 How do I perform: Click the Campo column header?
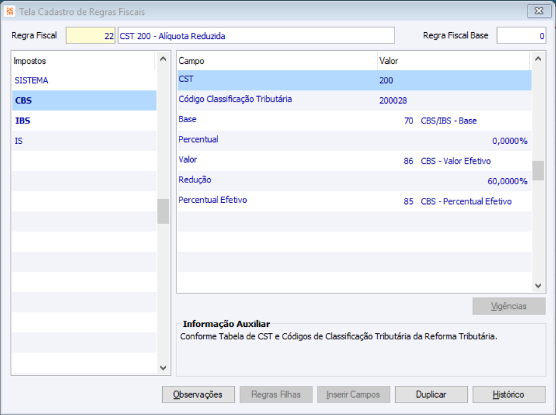tap(277, 61)
